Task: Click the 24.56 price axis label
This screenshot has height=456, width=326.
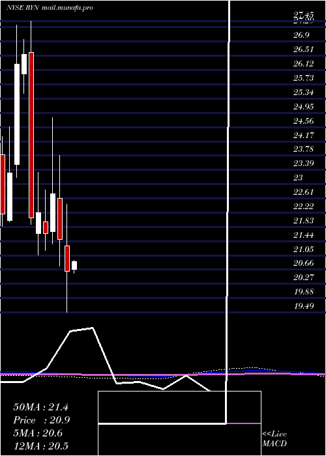Action: pyautogui.click(x=303, y=121)
